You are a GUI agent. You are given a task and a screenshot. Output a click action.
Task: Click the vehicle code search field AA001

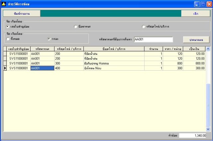pyautogui.click(x=153, y=39)
